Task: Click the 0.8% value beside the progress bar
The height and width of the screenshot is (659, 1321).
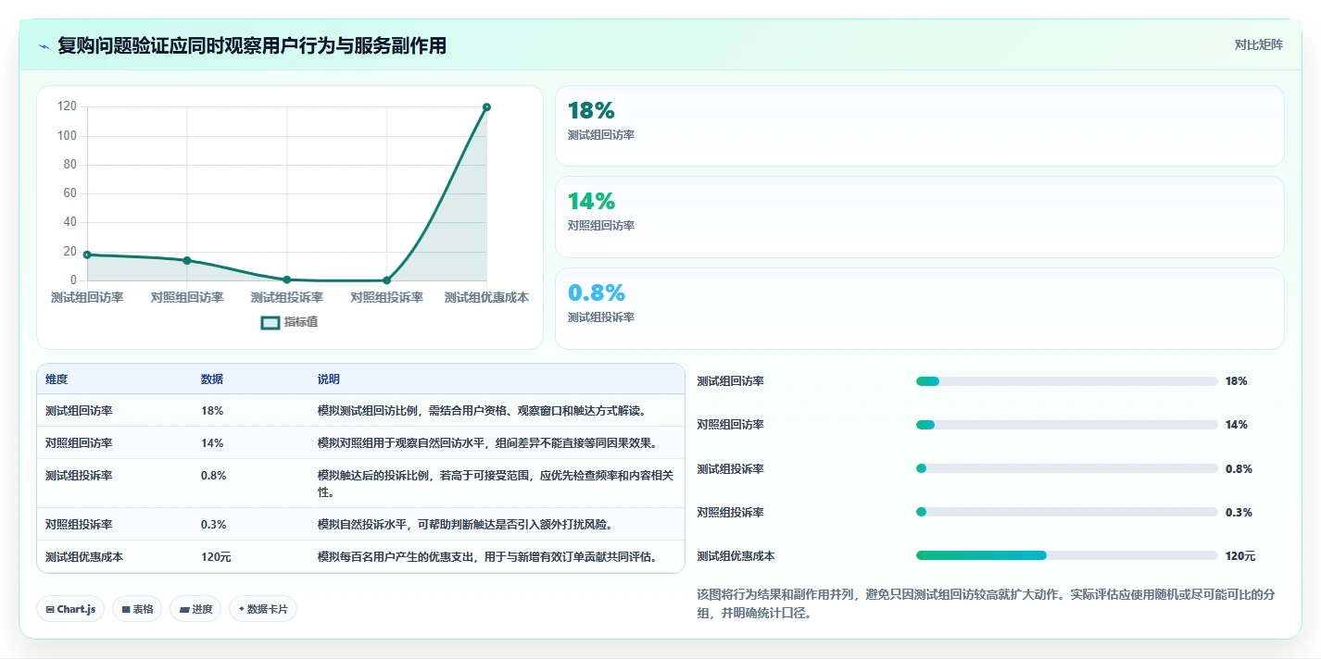Action: point(1239,468)
